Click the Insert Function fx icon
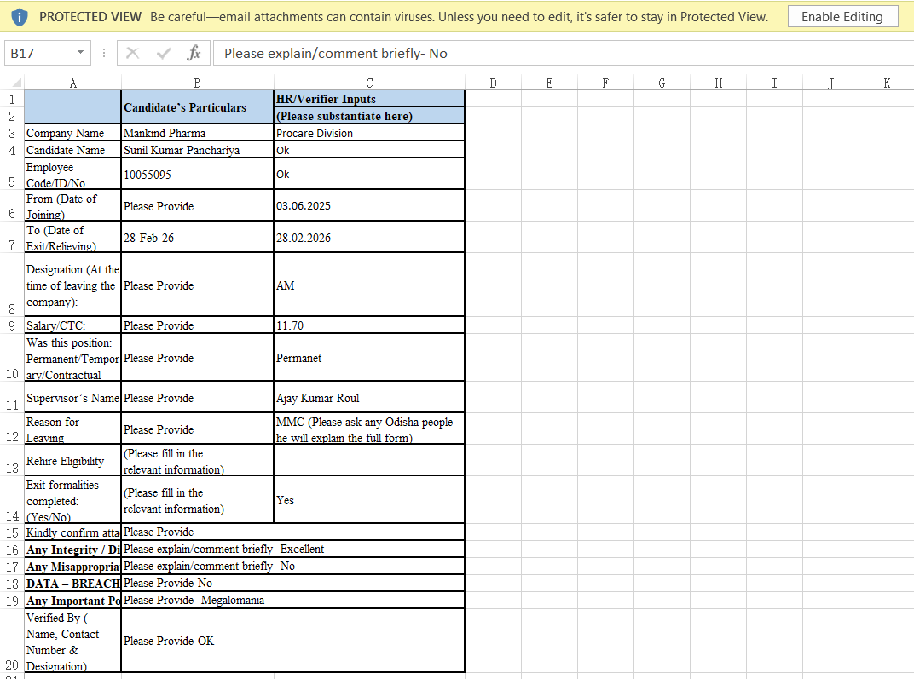This screenshot has width=914, height=679. 194,53
